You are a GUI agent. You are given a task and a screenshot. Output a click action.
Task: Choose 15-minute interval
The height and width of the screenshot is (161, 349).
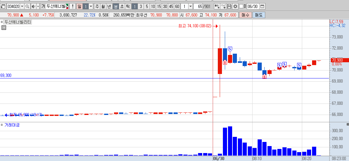point(159,6)
